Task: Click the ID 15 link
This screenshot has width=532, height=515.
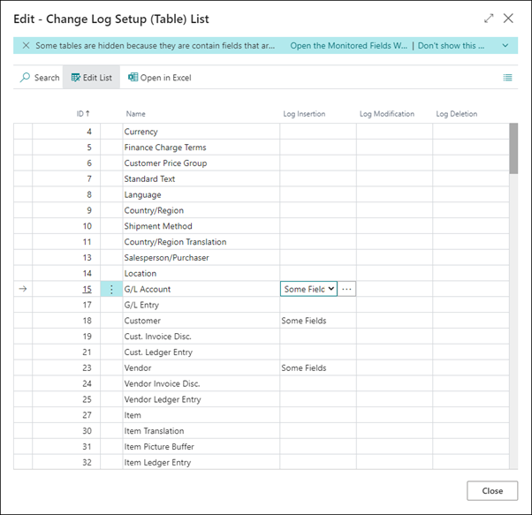Action: tap(87, 289)
